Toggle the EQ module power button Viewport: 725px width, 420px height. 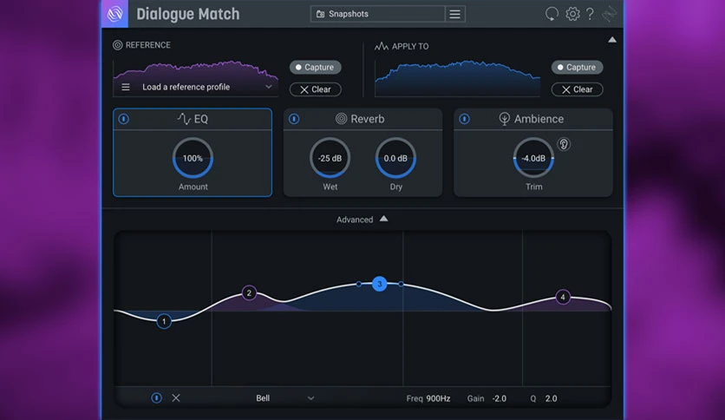coord(123,119)
